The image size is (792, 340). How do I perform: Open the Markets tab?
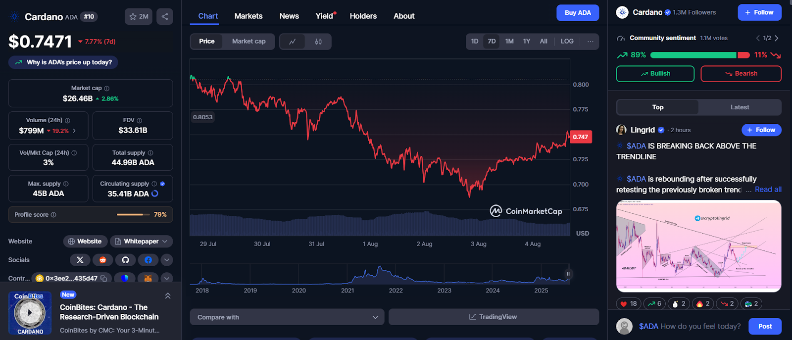point(248,16)
